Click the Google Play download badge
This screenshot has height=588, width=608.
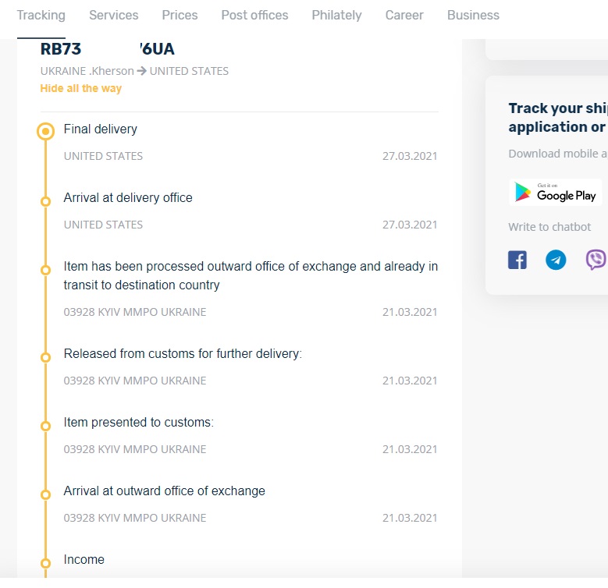(555, 193)
